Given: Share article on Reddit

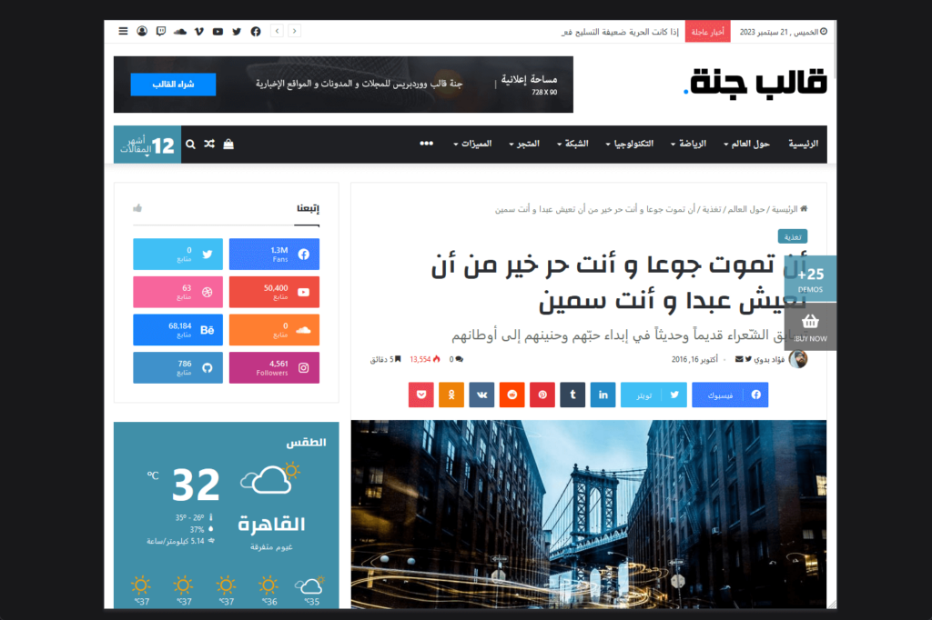Looking at the screenshot, I should pos(512,395).
